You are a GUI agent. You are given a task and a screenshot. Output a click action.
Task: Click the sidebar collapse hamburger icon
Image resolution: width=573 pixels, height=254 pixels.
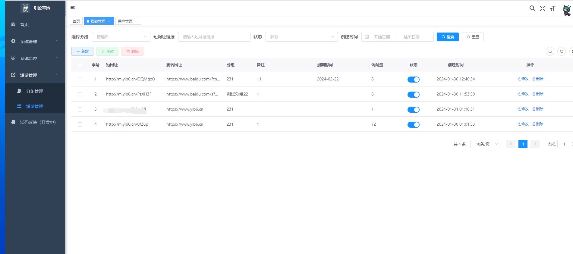pos(73,8)
